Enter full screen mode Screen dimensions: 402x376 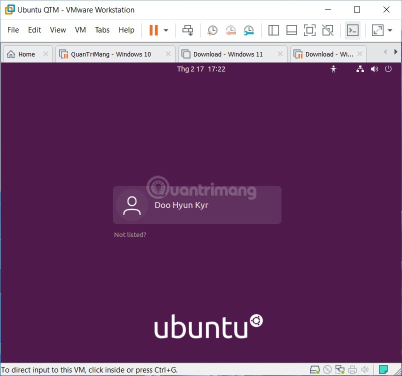tap(309, 30)
